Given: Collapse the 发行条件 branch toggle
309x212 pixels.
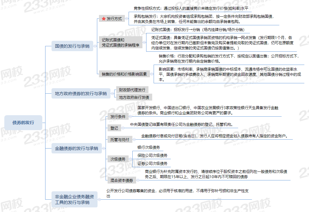Looking at the screenshot, I should pos(130,117).
